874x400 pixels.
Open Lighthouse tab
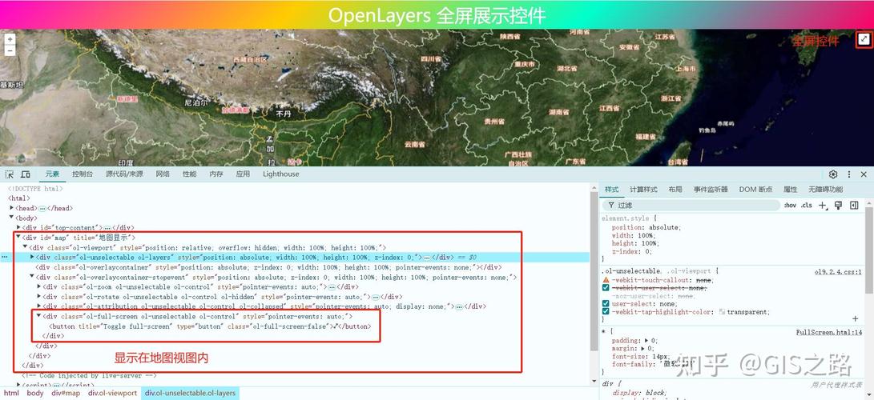coord(281,174)
